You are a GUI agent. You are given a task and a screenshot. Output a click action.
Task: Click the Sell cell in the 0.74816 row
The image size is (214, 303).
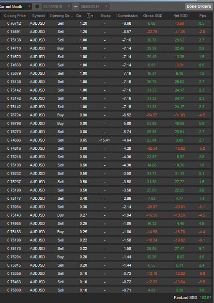click(x=61, y=148)
